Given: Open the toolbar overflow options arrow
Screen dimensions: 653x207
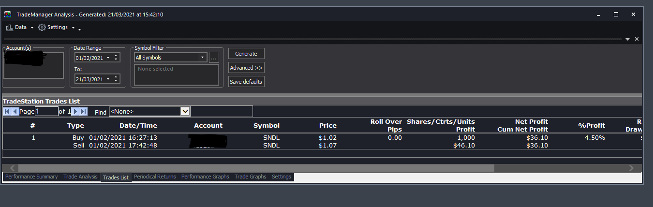Looking at the screenshot, I should 79,29.
